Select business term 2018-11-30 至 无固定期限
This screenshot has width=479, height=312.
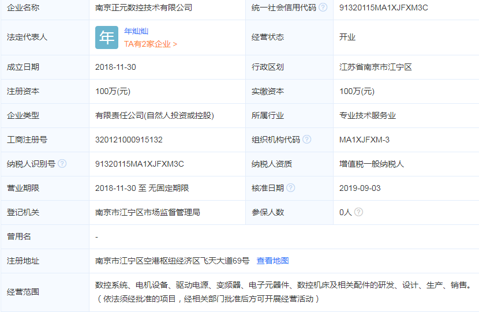(x=142, y=188)
